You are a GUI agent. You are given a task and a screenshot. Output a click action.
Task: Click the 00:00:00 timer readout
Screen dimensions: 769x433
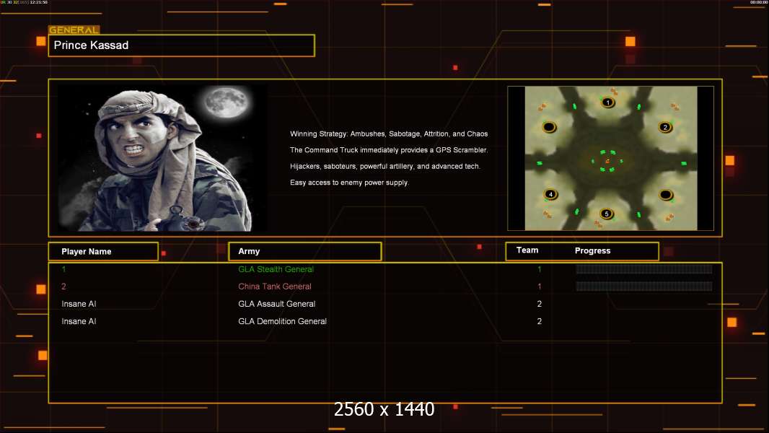click(x=759, y=2)
